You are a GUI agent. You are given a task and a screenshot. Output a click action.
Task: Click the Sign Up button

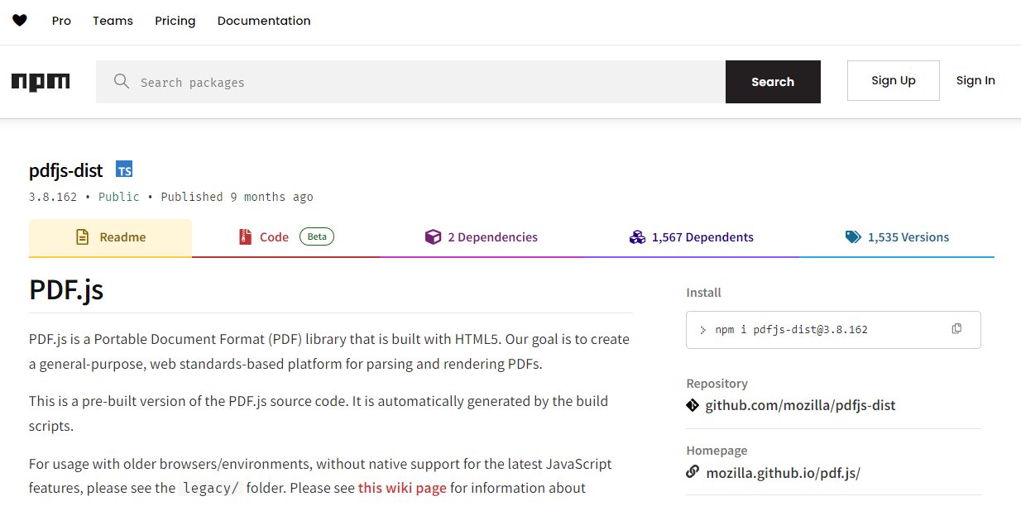click(894, 80)
